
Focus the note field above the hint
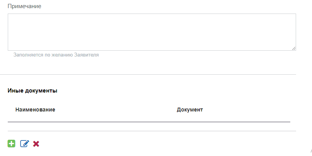[x=152, y=32]
